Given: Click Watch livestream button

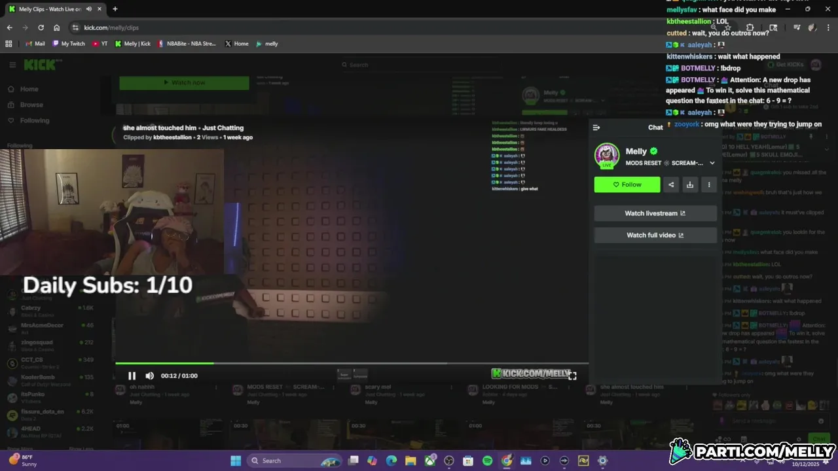Looking at the screenshot, I should [655, 213].
